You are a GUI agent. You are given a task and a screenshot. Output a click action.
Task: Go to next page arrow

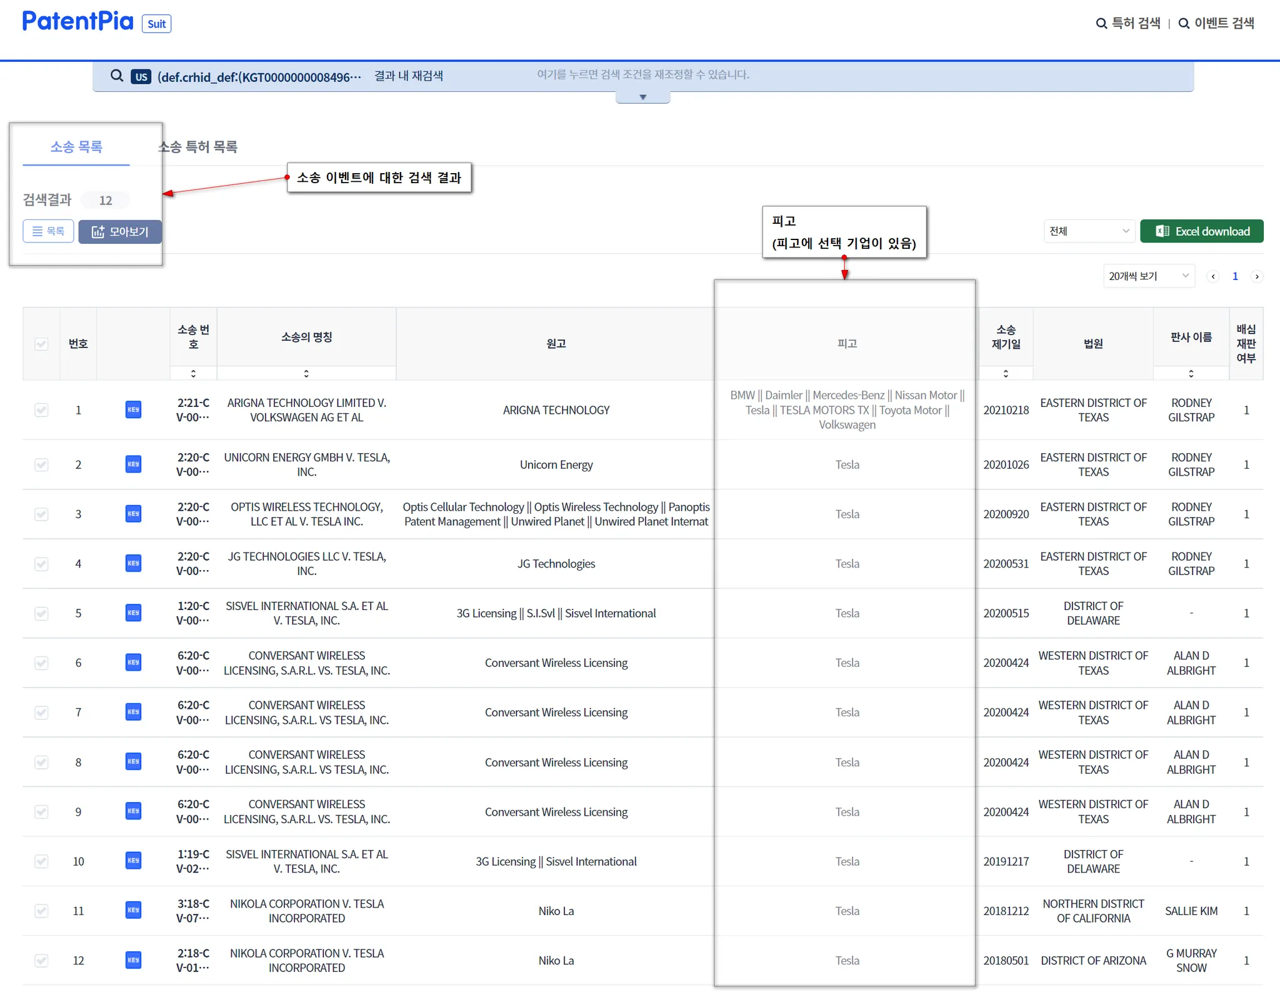pyautogui.click(x=1257, y=276)
